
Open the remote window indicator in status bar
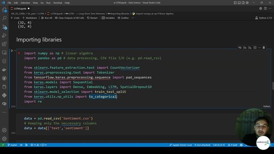click(x=3, y=145)
